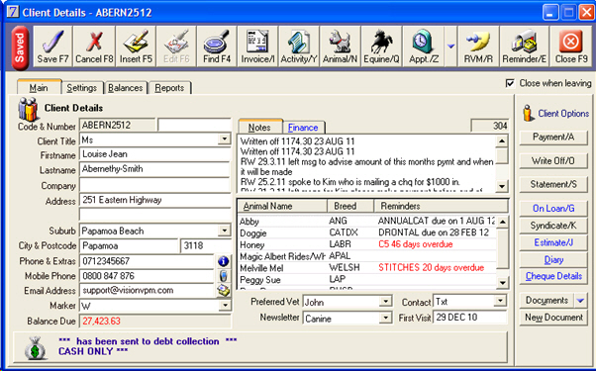
Task: Open the Client Title dropdown
Action: pos(225,139)
